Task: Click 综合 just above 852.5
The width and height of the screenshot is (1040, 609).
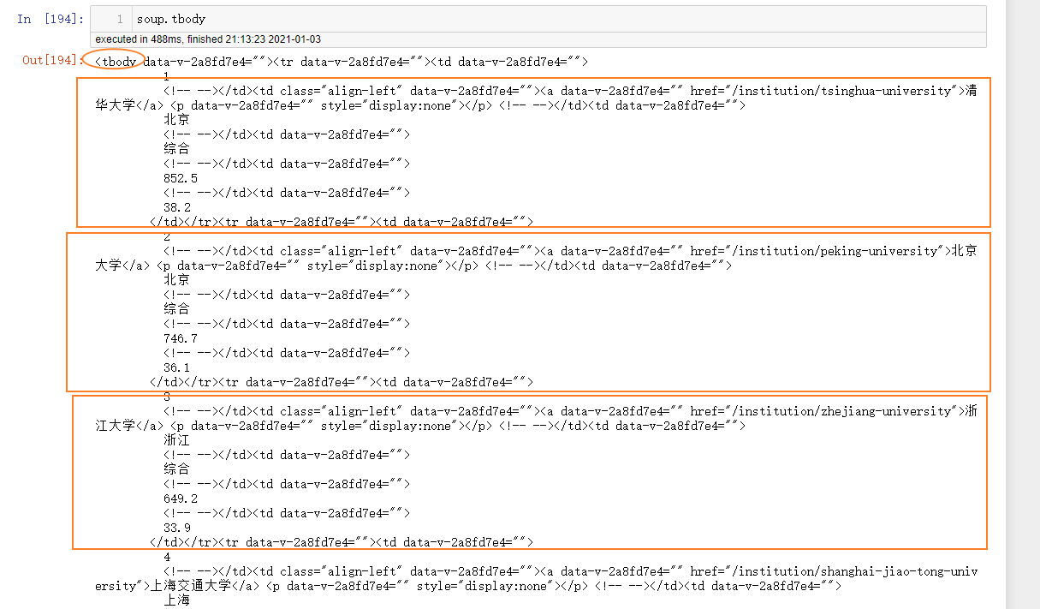Action: (x=176, y=149)
